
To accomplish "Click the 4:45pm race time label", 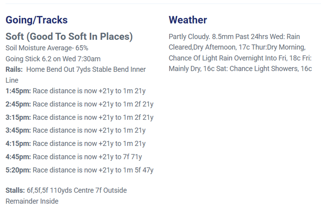I will tap(18, 157).
